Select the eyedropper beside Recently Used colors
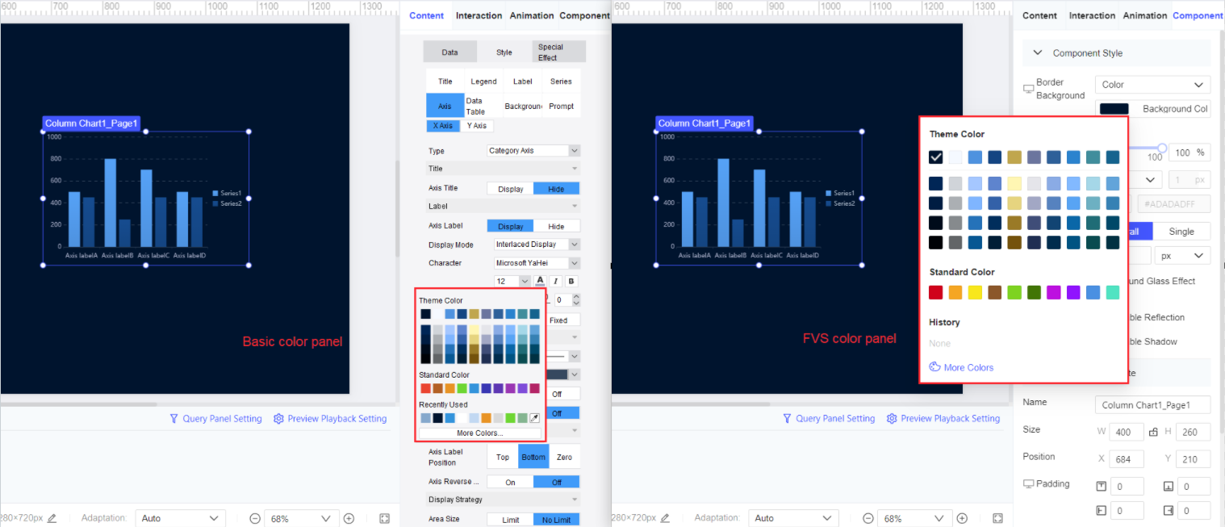Screen dimensions: 1225x527 tap(533, 418)
